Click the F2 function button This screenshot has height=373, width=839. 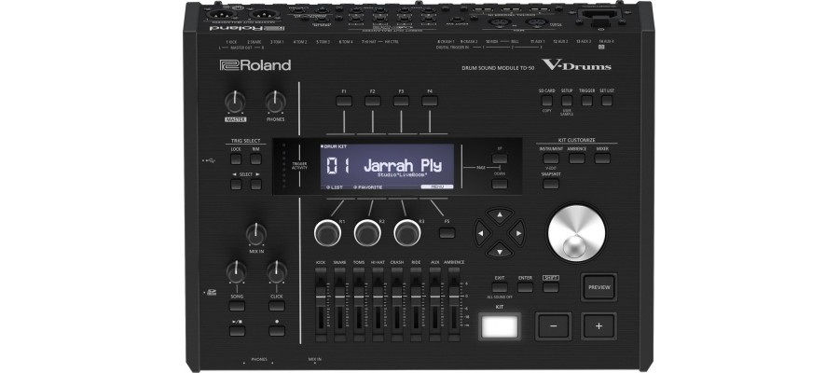[372, 101]
